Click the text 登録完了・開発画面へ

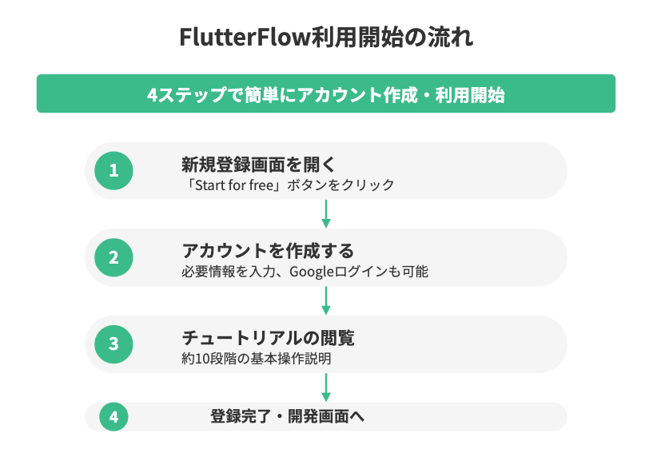pyautogui.click(x=287, y=416)
